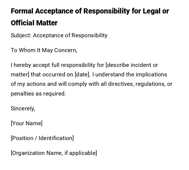Click the "[describe incident or" placeholder text
Screen dimensions: 189x170
[x=132, y=65]
